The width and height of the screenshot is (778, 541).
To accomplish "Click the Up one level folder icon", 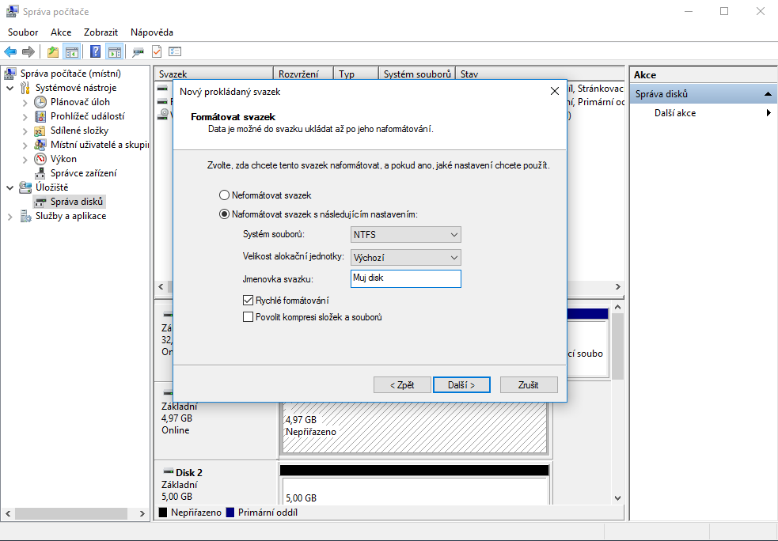I will [53, 52].
